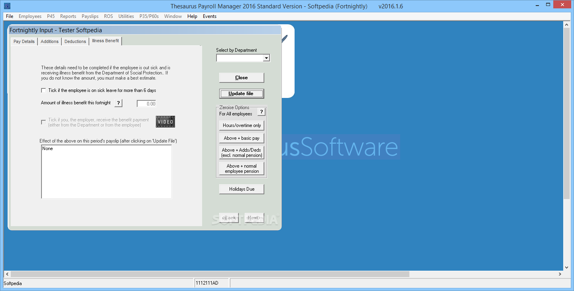Expand the Select by Department dropdown
This screenshot has height=291, width=574.
click(267, 58)
